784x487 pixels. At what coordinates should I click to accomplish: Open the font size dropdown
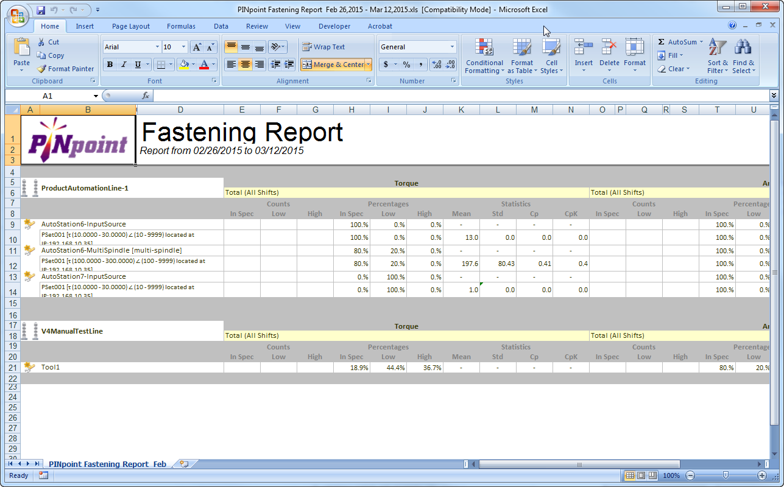click(185, 47)
